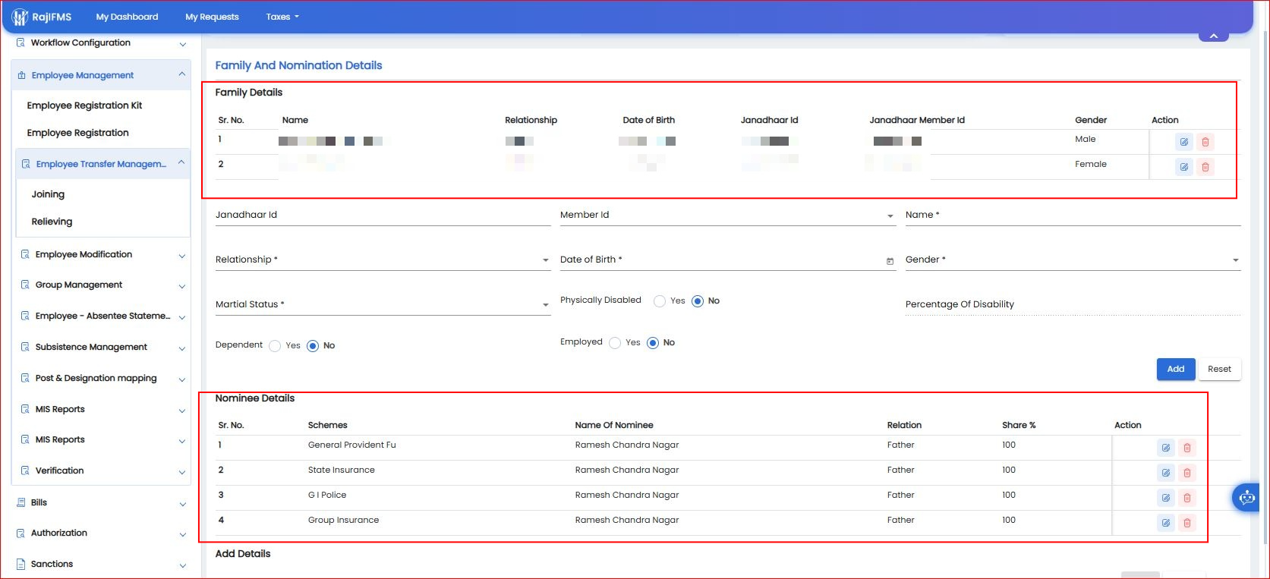
Task: Expand Employee Modification section
Action: click(x=102, y=255)
